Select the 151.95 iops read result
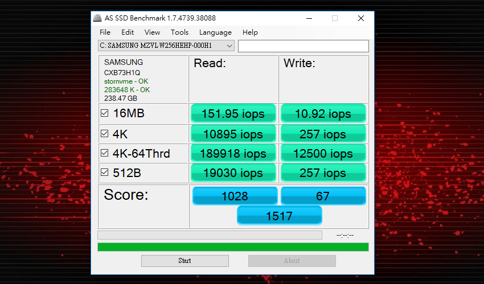484x284 pixels. point(233,114)
